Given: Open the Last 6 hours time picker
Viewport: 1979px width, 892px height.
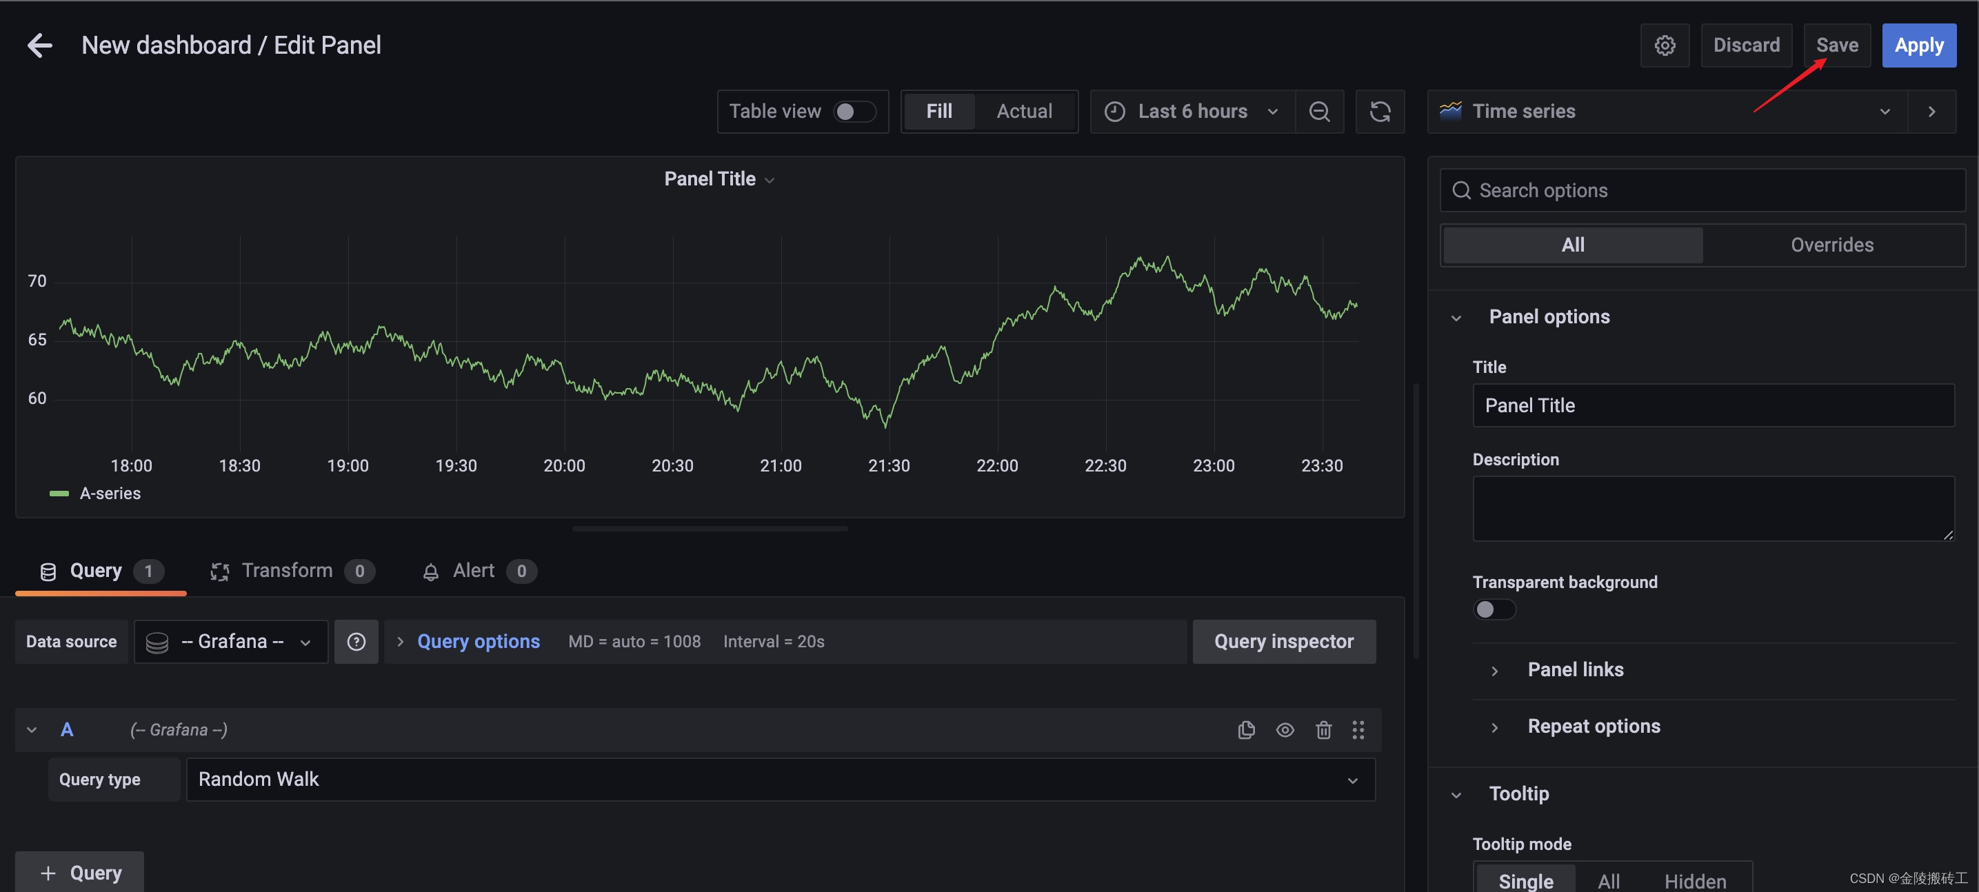Looking at the screenshot, I should (1192, 112).
